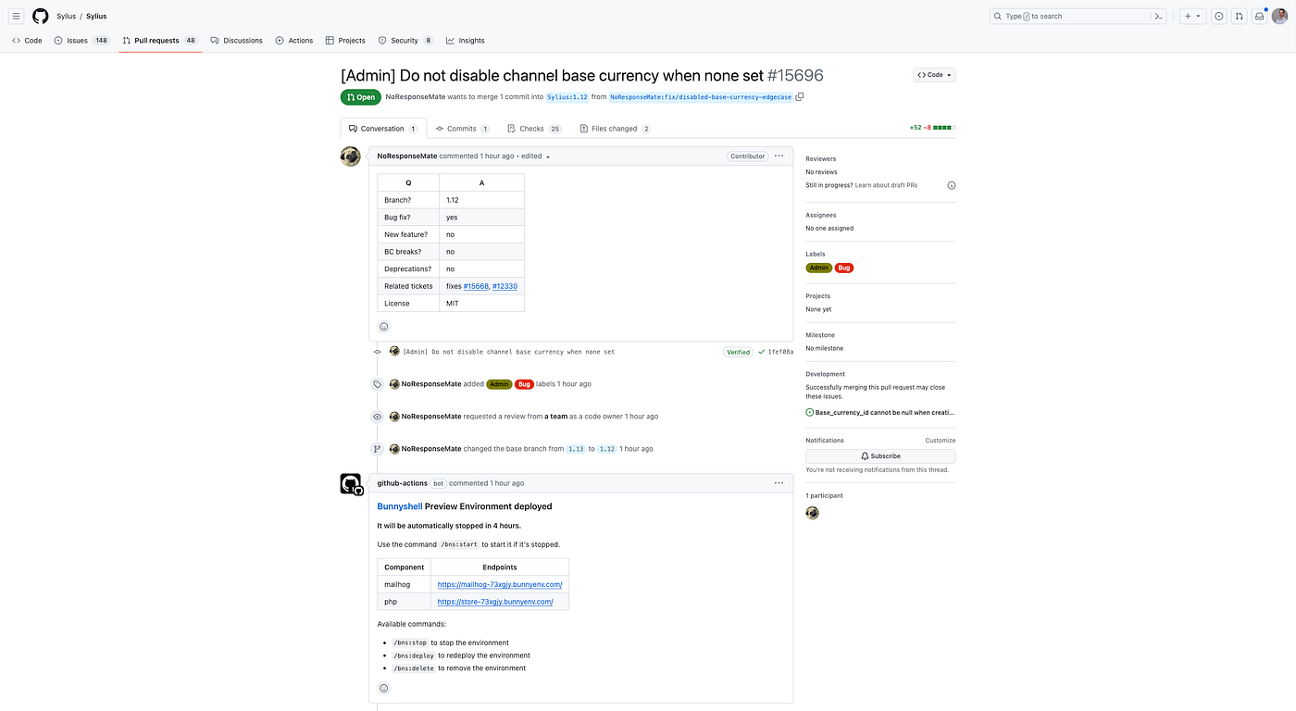Click the 1.13 branch label in timeline
Viewport: 1296px width, 711px height.
coord(576,449)
